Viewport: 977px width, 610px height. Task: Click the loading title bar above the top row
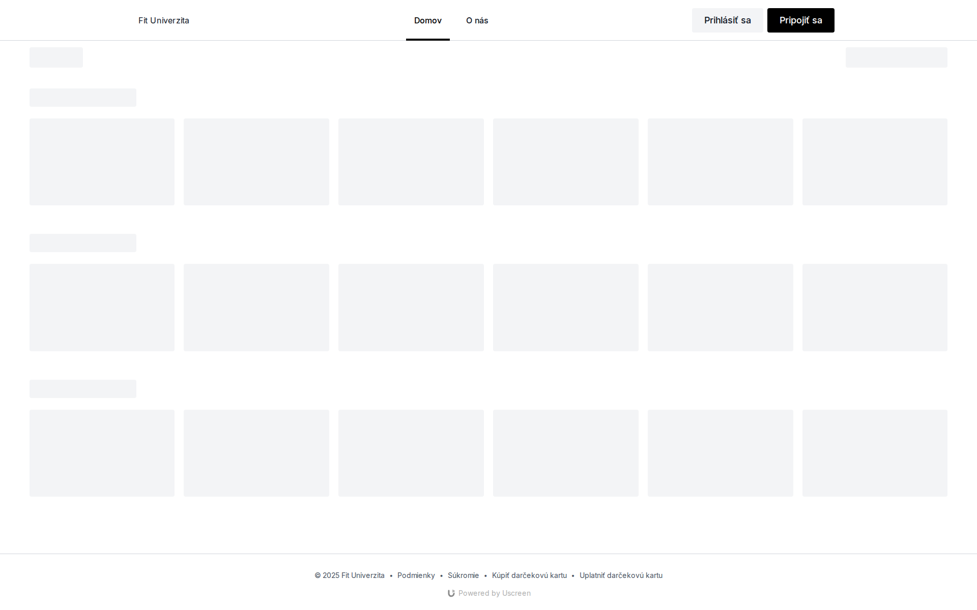pyautogui.click(x=82, y=97)
